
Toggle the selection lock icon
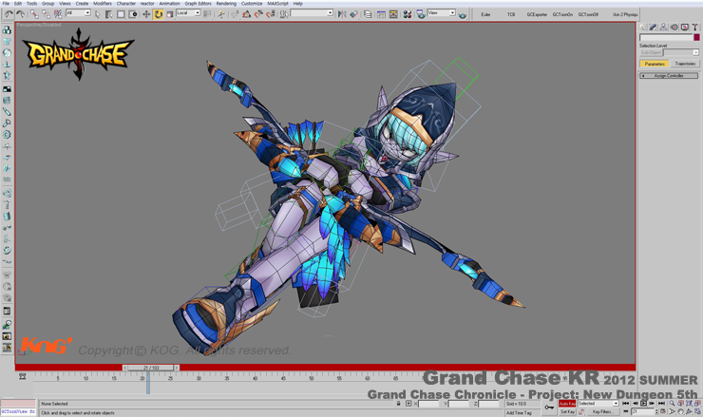click(x=398, y=404)
